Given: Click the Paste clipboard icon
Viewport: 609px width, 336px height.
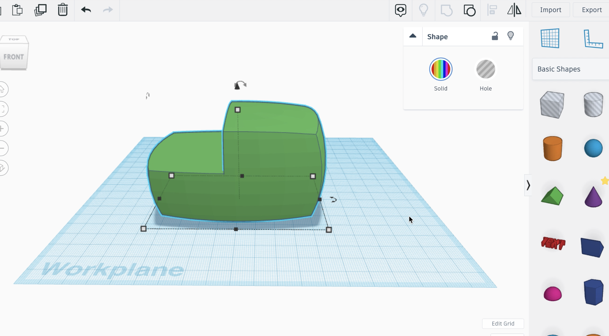Looking at the screenshot, I should [x=17, y=10].
